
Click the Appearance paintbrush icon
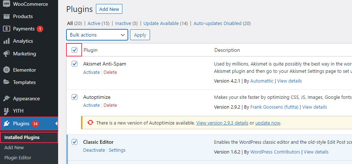[7, 98]
